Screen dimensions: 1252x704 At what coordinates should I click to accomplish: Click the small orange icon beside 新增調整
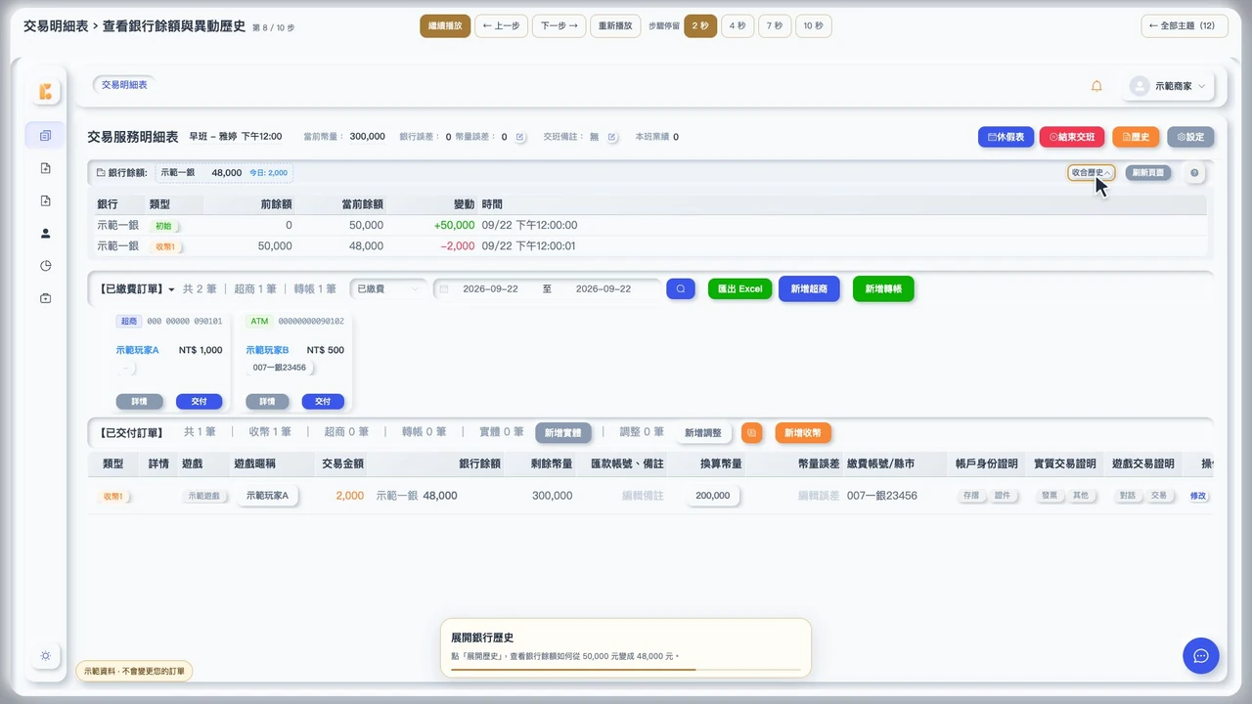(751, 432)
